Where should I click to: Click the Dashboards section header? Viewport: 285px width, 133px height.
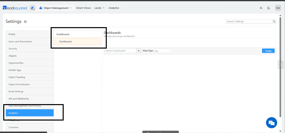pos(78,34)
